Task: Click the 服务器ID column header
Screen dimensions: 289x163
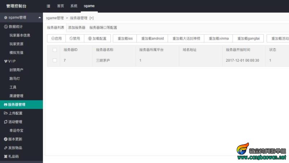Action: point(71,50)
